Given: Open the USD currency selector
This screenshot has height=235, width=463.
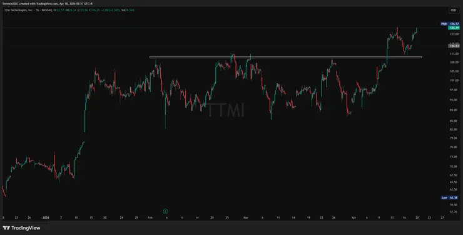Looking at the screenshot, I should coord(453,11).
